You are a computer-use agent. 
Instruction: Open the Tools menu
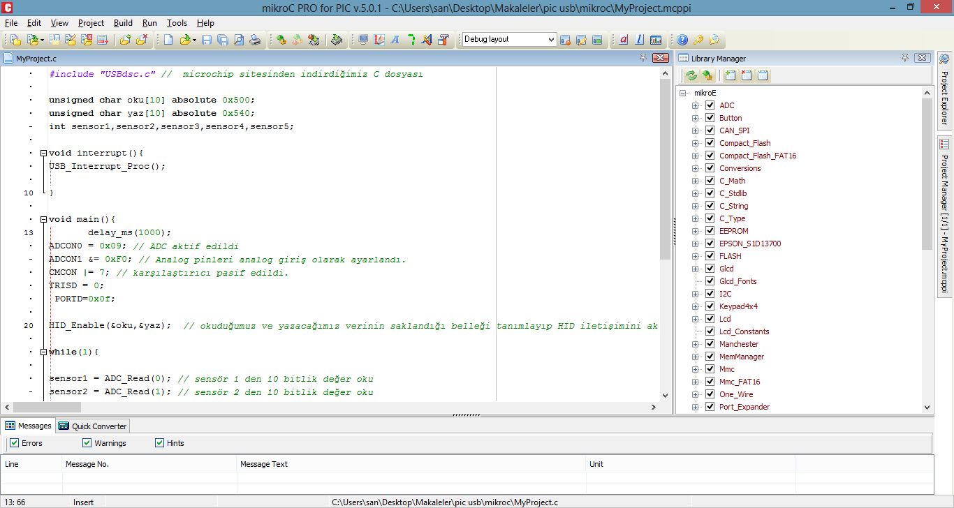[177, 23]
